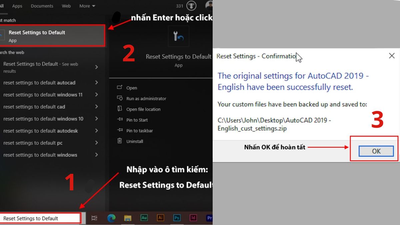
Task: Close the Reset Settings Confirmation dialog
Action: click(392, 56)
